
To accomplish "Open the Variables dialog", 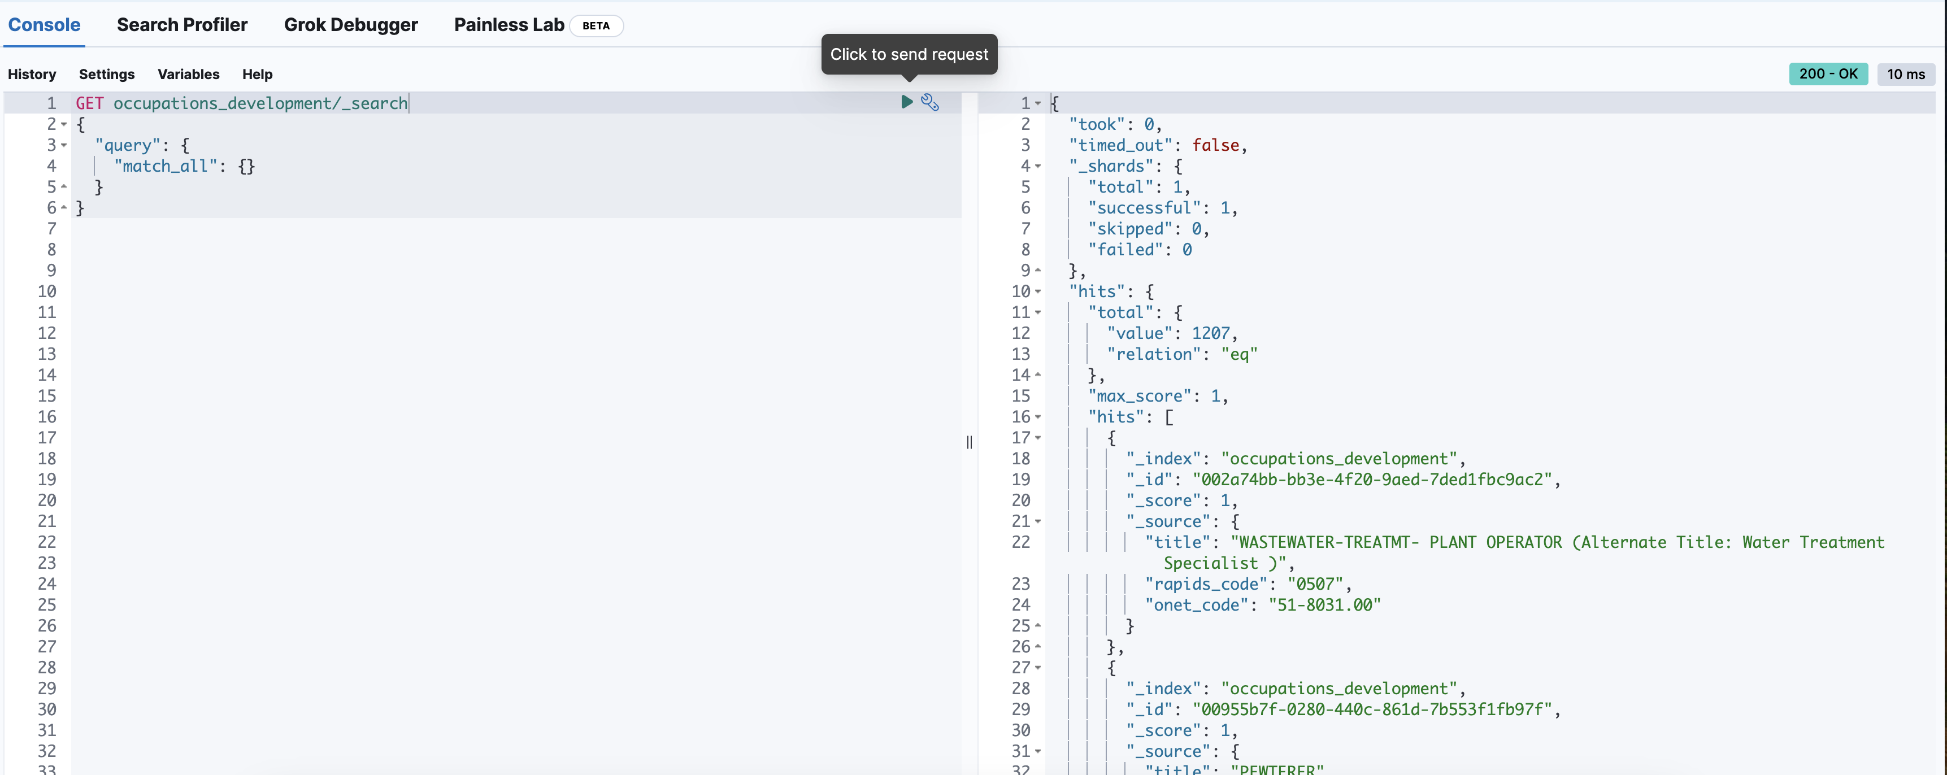I will click(x=188, y=74).
